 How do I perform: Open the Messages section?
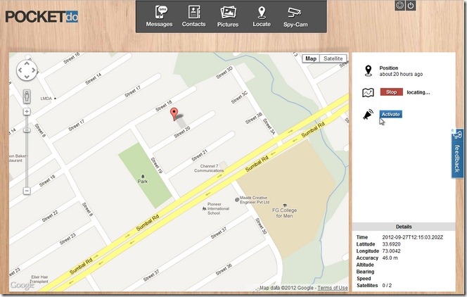pos(160,16)
